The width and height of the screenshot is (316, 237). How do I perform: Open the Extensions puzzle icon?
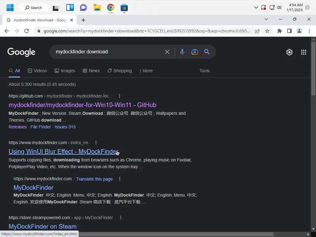(280, 31)
